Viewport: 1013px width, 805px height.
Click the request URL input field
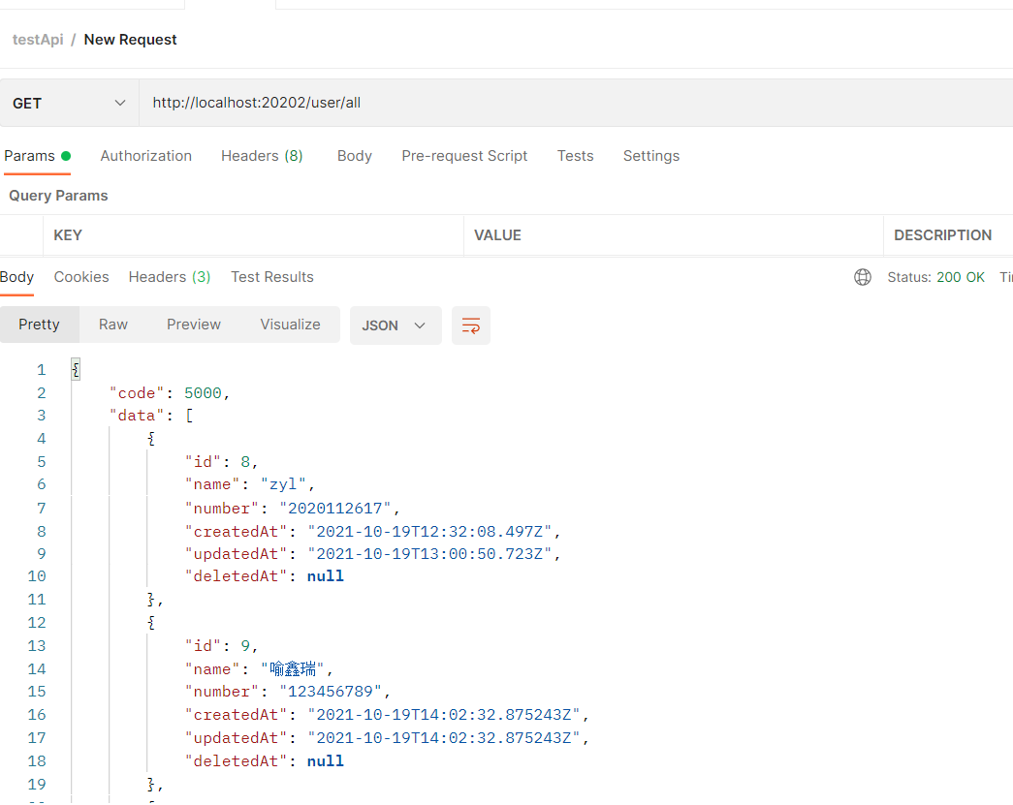(x=572, y=103)
